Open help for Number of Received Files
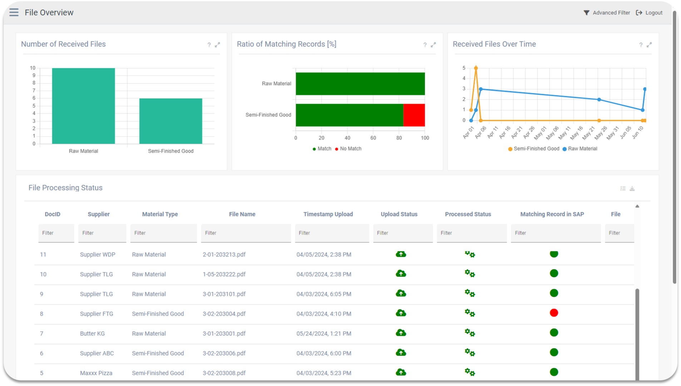This screenshot has width=681, height=386. coord(209,45)
